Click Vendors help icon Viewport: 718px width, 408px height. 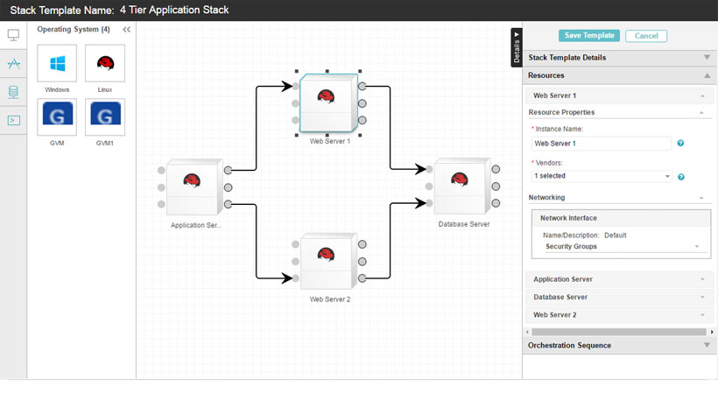pyautogui.click(x=681, y=177)
